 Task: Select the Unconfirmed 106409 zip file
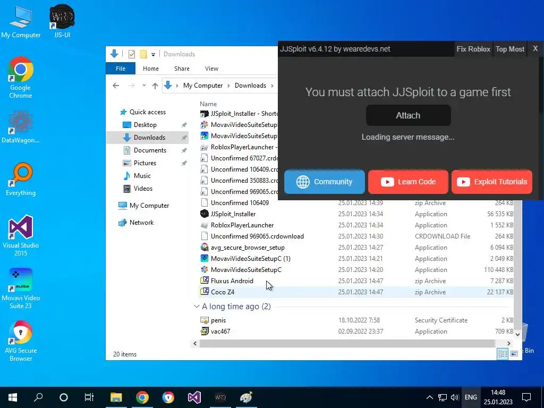(356, 202)
